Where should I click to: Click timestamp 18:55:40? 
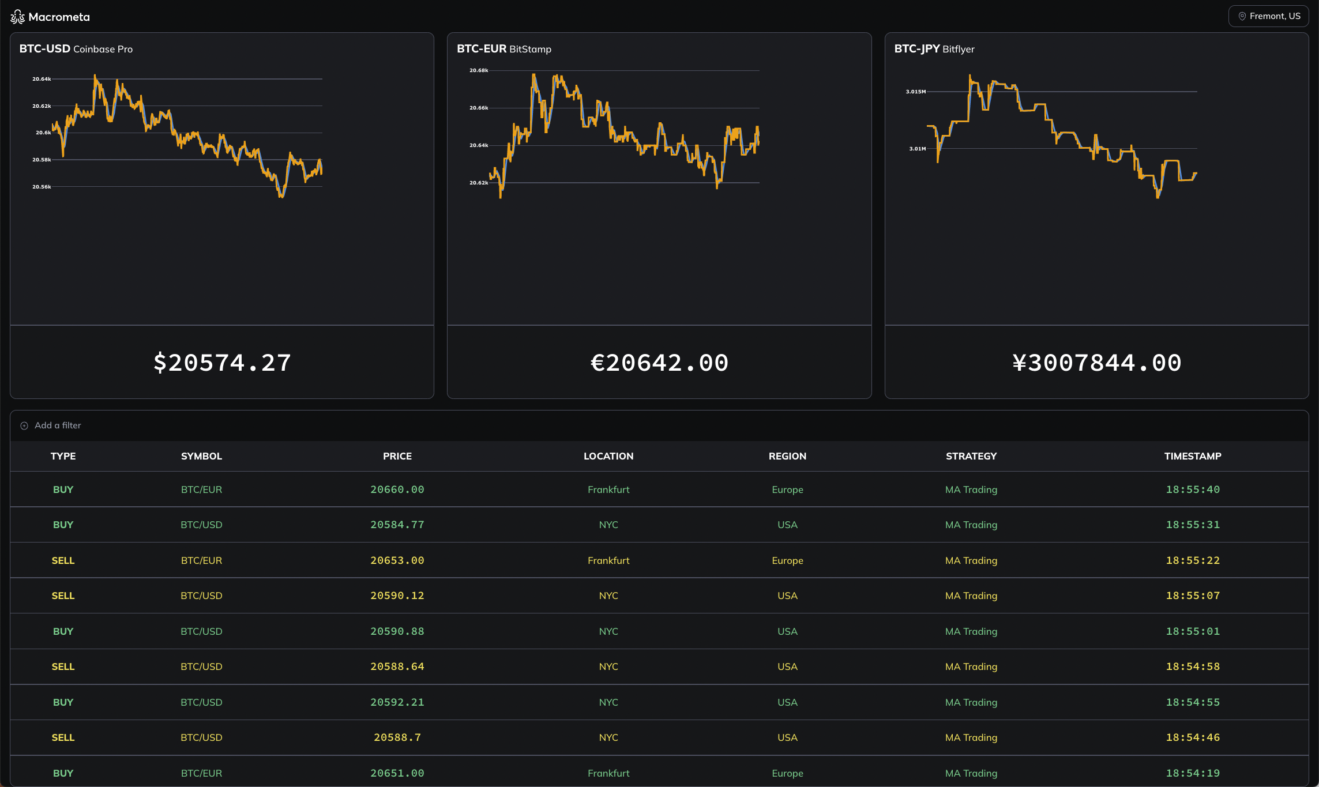coord(1193,489)
